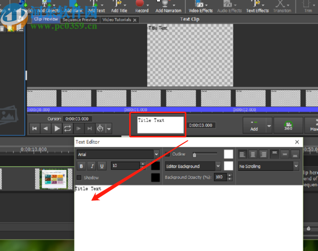Click the timeline zoom slider handle
The height and width of the screenshot is (251, 318).
tap(309, 229)
